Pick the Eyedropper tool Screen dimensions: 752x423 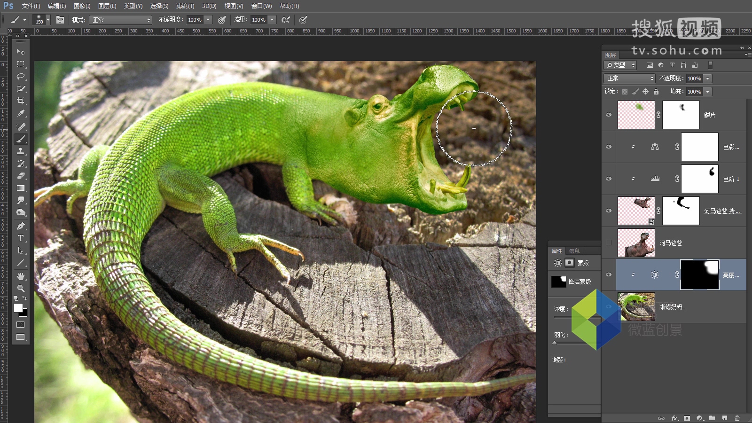tap(21, 113)
